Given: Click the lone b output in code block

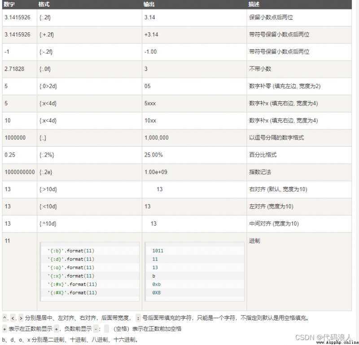Looking at the screenshot, I should point(153,276).
